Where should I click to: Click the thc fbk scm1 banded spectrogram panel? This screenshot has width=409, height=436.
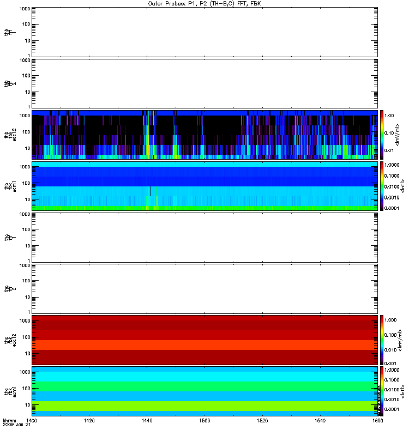point(204,391)
